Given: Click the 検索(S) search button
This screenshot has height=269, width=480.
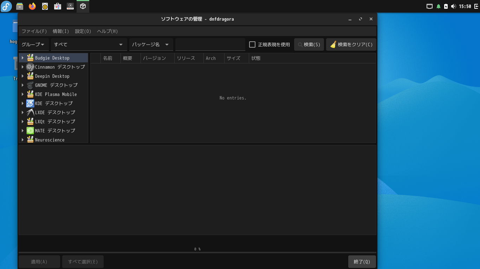Looking at the screenshot, I should (x=309, y=44).
